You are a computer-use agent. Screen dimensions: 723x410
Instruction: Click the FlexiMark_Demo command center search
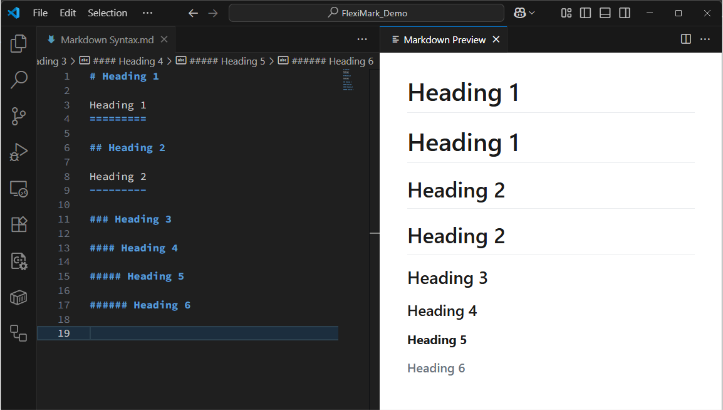pos(366,13)
